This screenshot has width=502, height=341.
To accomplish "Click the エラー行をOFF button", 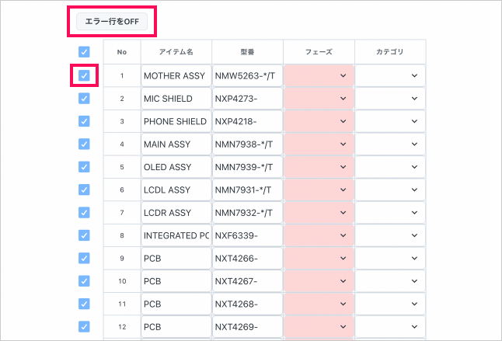I will [112, 21].
